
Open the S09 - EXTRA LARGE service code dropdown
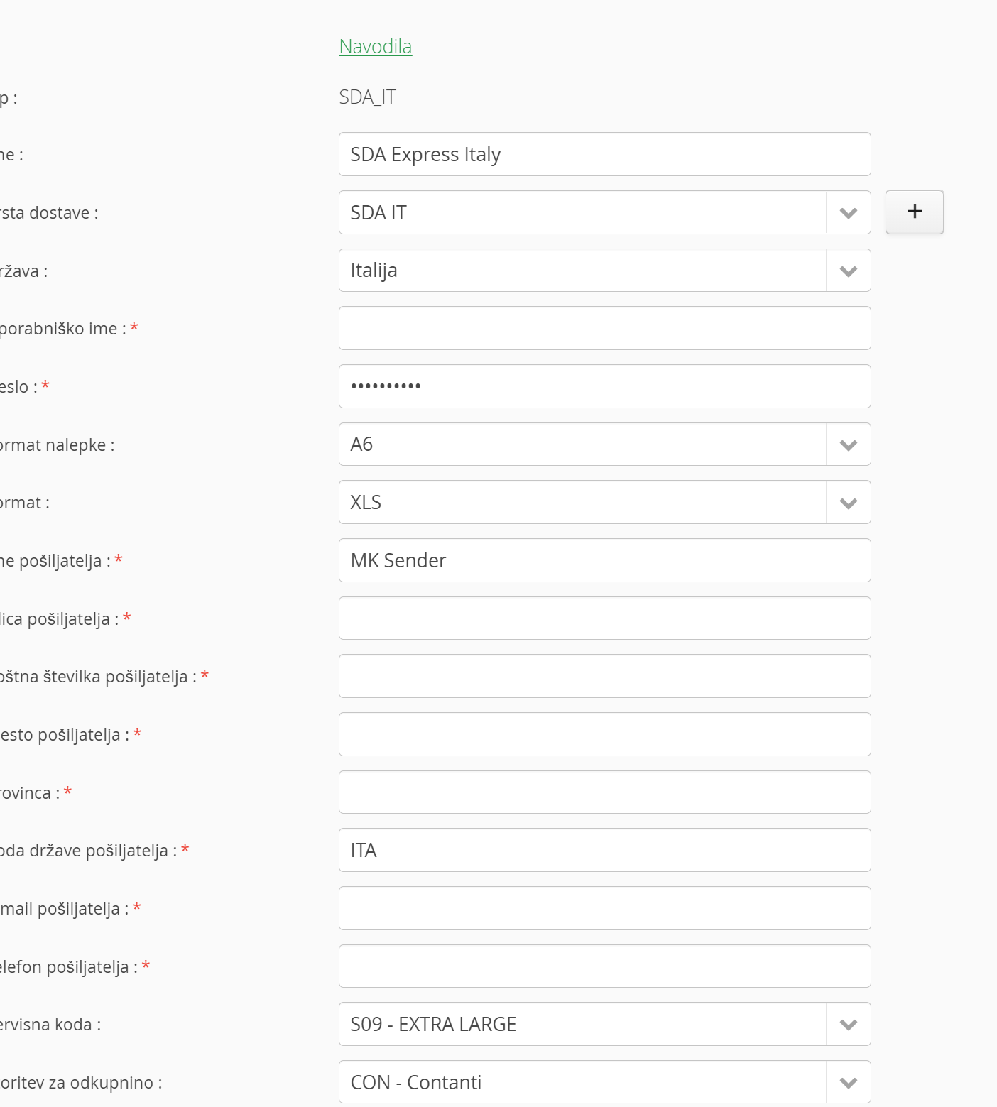(x=605, y=1024)
